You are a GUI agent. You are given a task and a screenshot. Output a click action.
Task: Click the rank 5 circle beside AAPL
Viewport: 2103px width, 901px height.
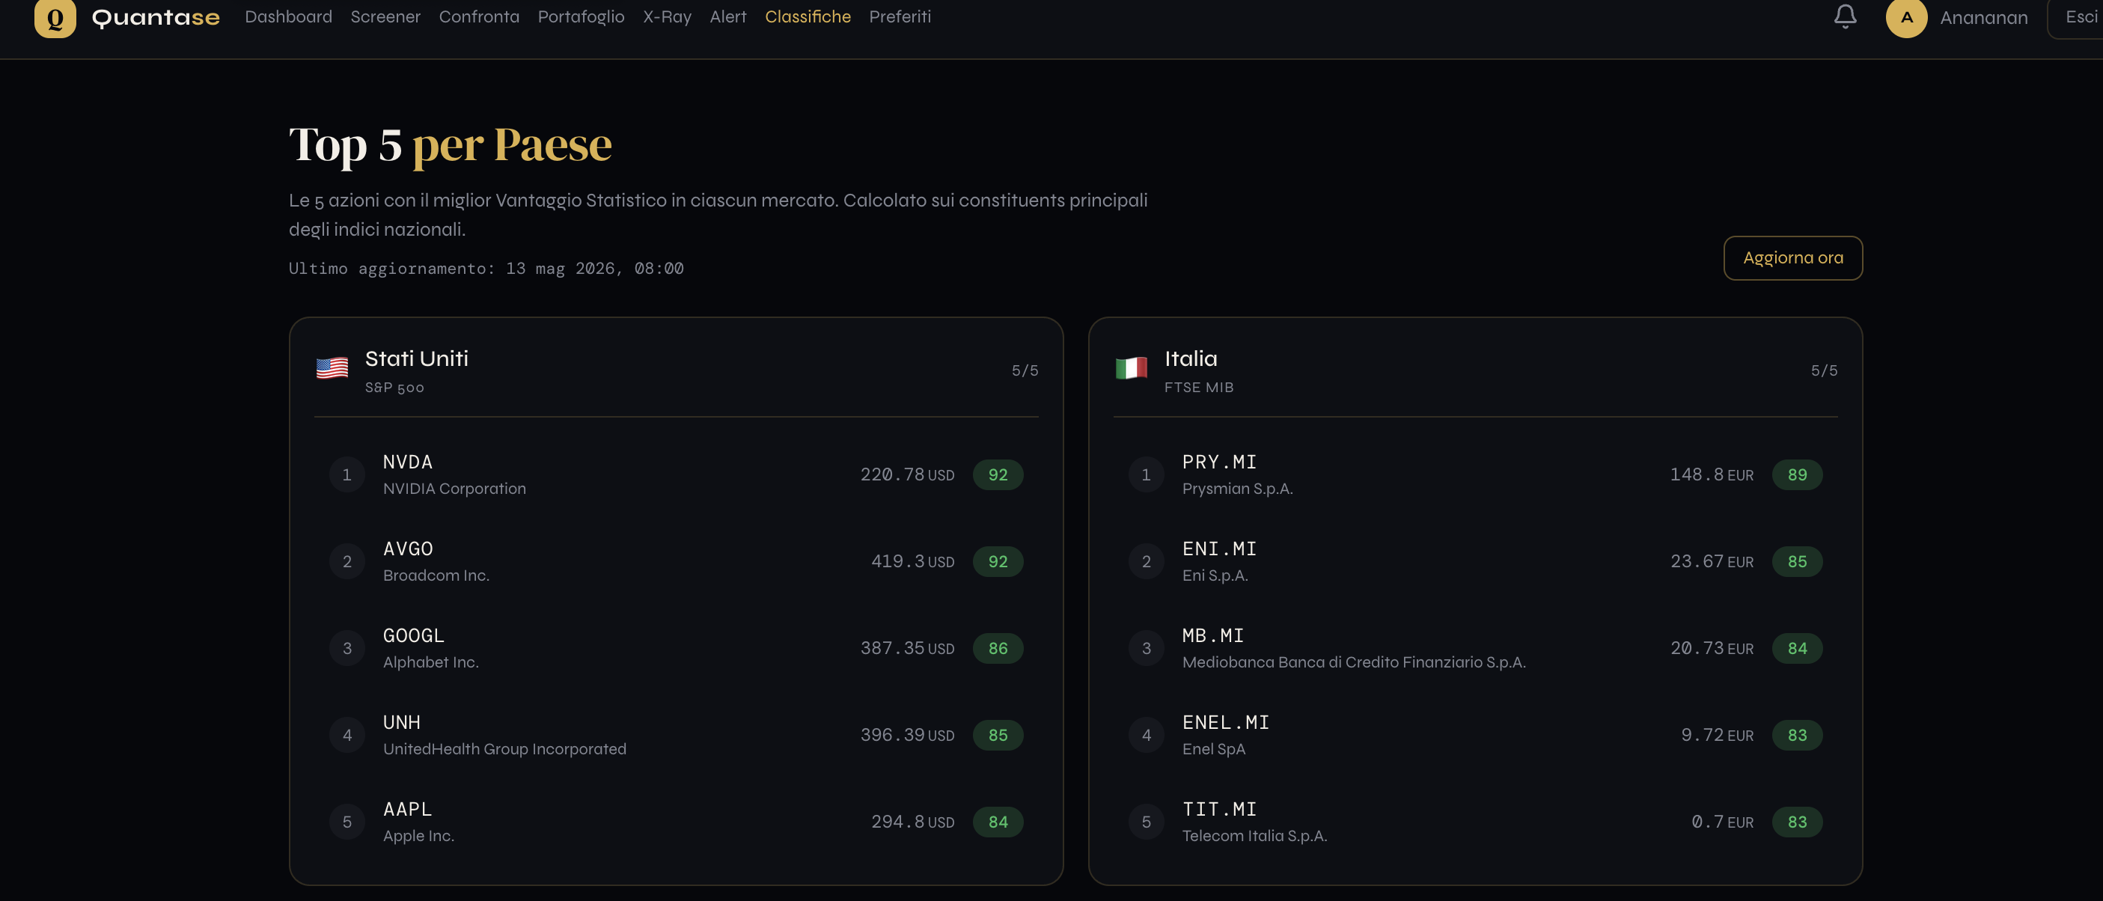tap(347, 822)
